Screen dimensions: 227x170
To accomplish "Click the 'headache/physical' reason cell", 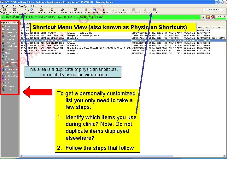I will coord(89,35).
